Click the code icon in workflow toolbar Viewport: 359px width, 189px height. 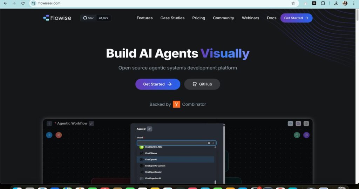290,123
